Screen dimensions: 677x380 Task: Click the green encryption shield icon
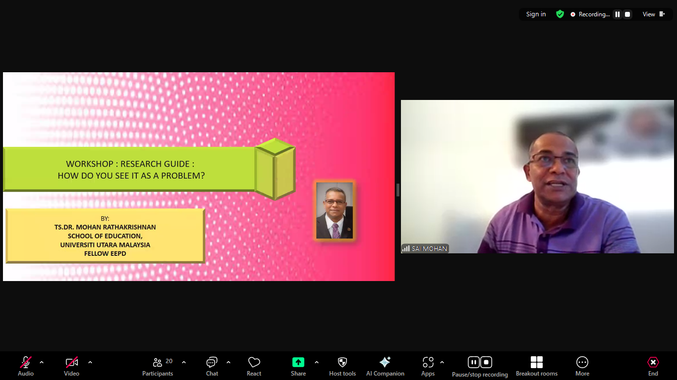560,14
